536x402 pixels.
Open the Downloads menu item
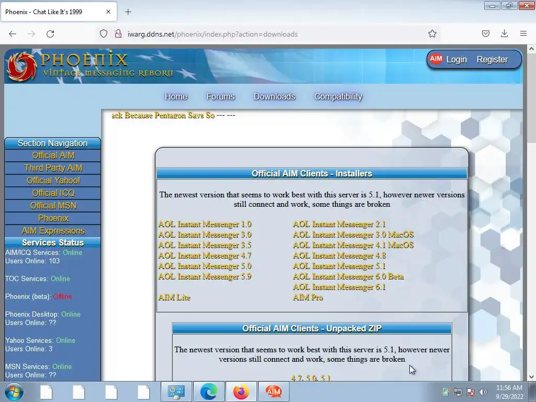274,97
